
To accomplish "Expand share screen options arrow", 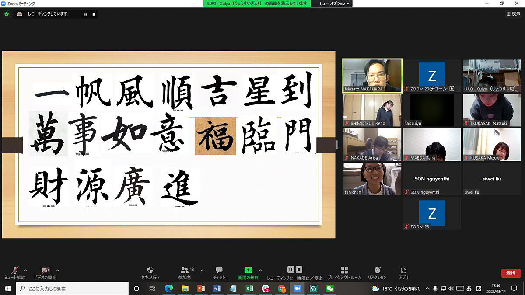I will click(261, 270).
